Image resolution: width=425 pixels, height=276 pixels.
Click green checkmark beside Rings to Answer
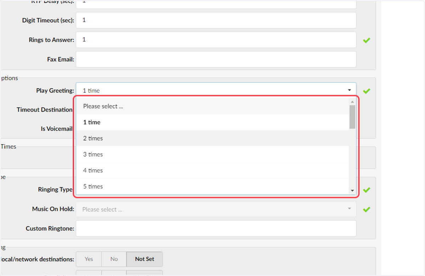[x=367, y=40]
